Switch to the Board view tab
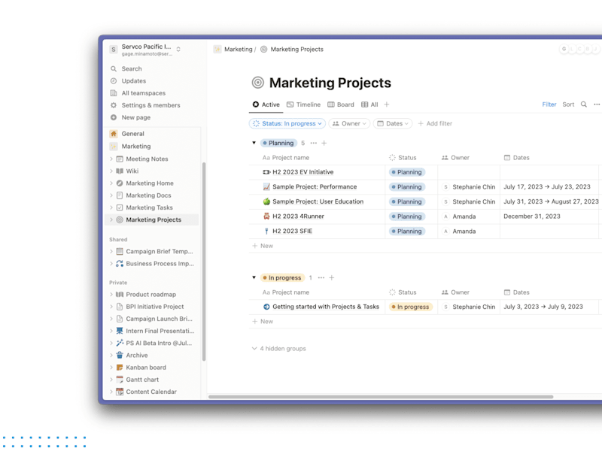This screenshot has width=602, height=451. click(x=341, y=104)
